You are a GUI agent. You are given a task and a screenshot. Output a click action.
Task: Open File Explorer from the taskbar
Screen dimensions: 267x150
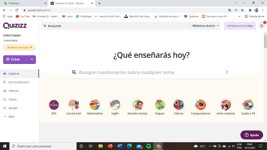(x=101, y=146)
